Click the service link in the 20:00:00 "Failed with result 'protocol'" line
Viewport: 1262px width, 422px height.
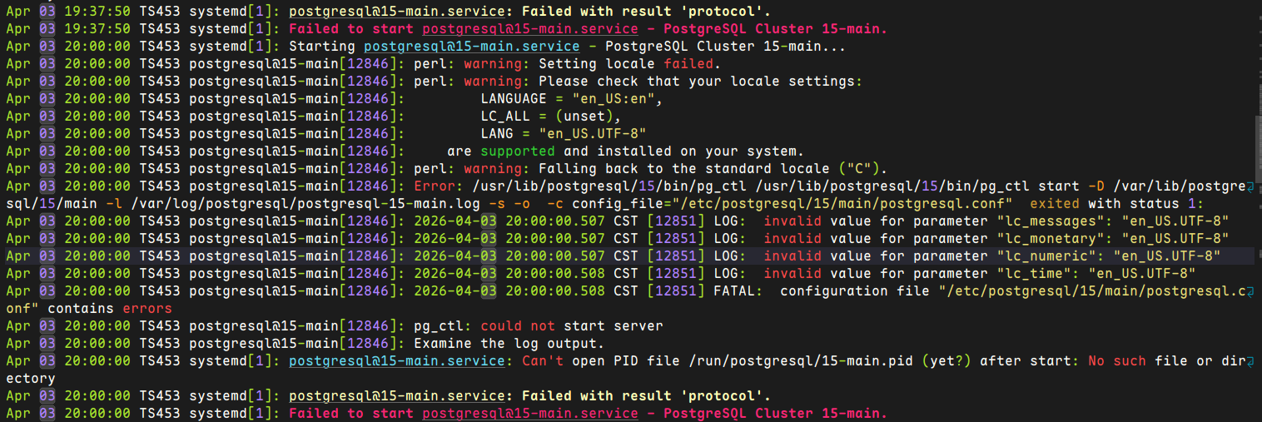(x=397, y=396)
